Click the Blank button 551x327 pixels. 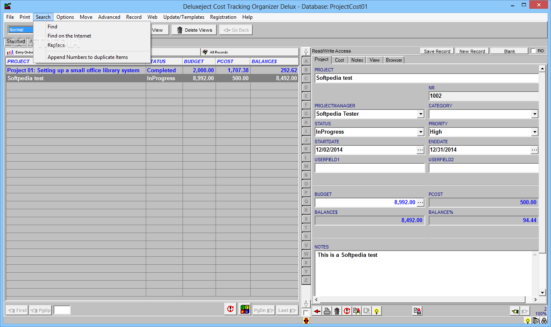(x=510, y=51)
